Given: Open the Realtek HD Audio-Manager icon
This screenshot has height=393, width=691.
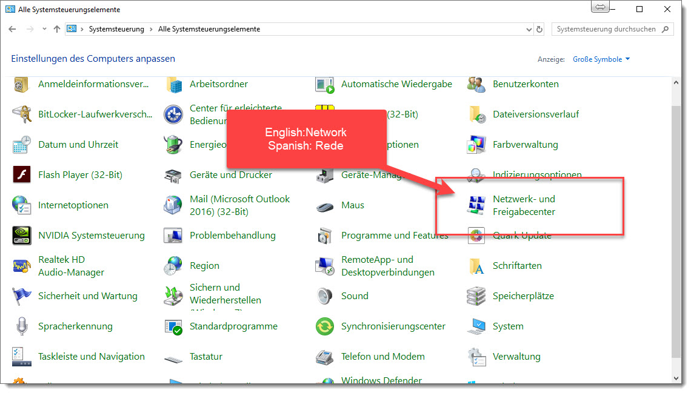Looking at the screenshot, I should (x=22, y=266).
